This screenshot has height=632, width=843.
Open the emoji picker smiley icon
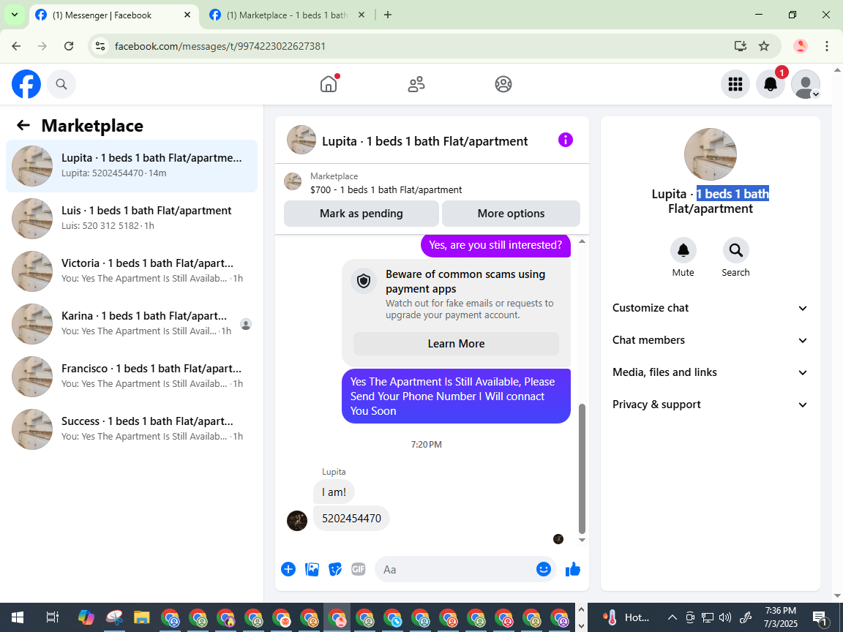544,569
